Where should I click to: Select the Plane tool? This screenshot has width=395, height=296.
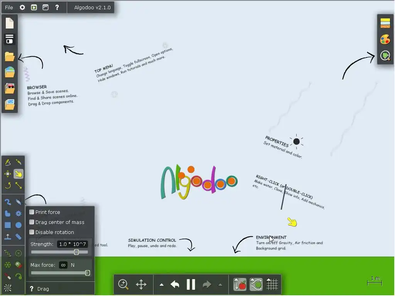pos(8,237)
